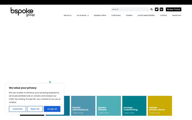192x120 pixels.
Task: Click Reject All cookies button
Action: (35, 109)
